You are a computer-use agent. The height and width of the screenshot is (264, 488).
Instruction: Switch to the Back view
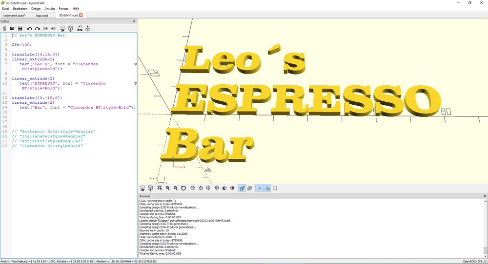click(232, 188)
